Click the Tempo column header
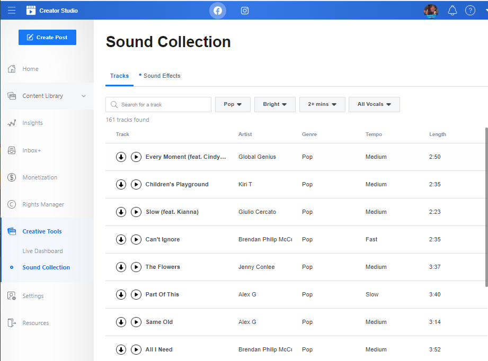The width and height of the screenshot is (488, 361). coord(374,134)
